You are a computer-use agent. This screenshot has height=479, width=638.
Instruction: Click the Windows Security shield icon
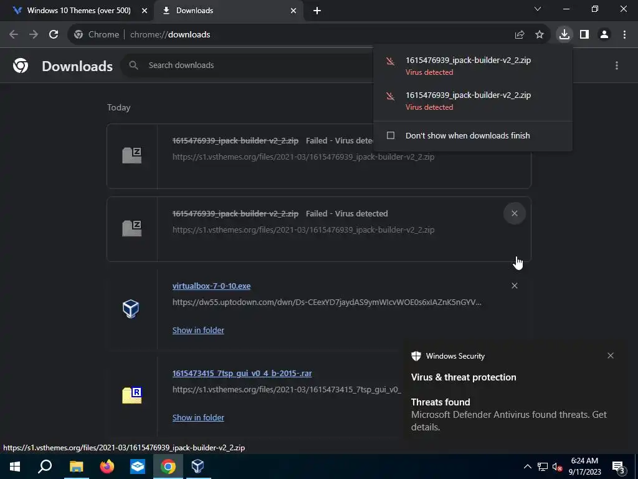coord(416,356)
